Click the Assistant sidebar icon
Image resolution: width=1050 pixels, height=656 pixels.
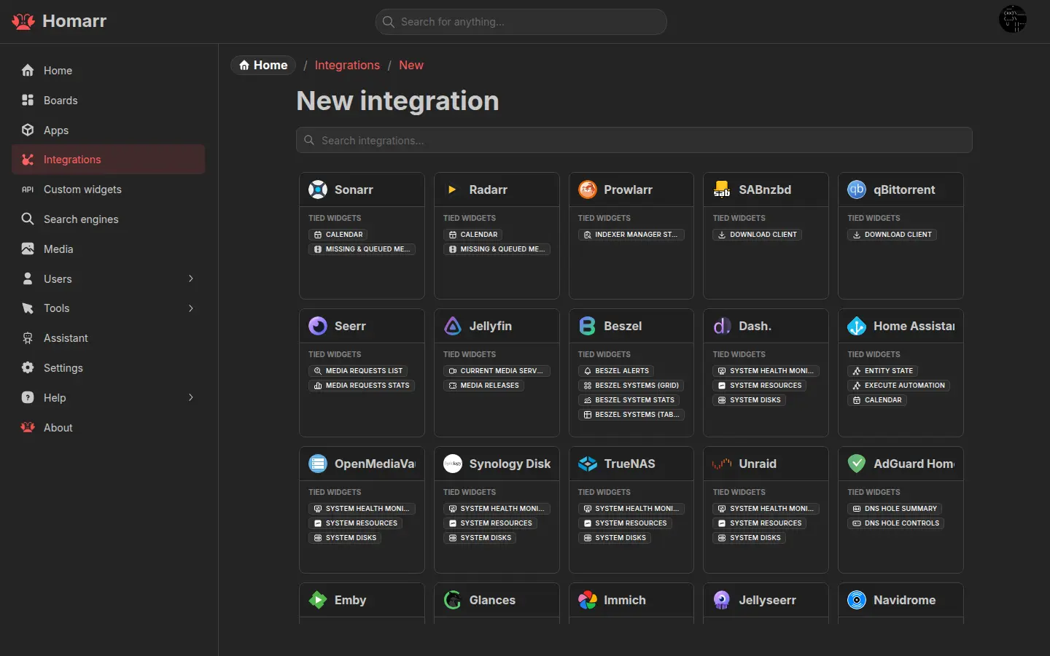pyautogui.click(x=28, y=338)
